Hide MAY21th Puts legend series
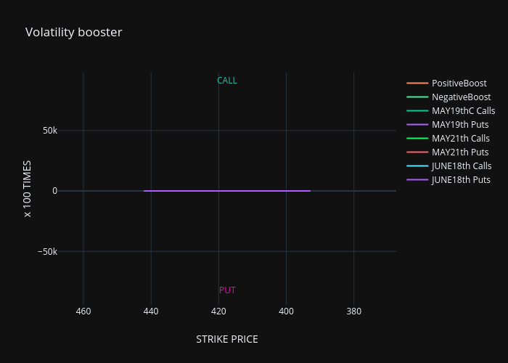508x363 pixels. pos(459,152)
